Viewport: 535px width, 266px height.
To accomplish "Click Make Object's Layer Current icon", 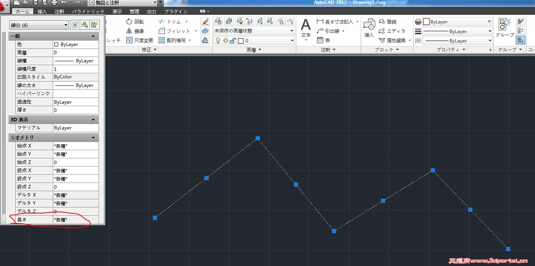I will pos(229,21).
